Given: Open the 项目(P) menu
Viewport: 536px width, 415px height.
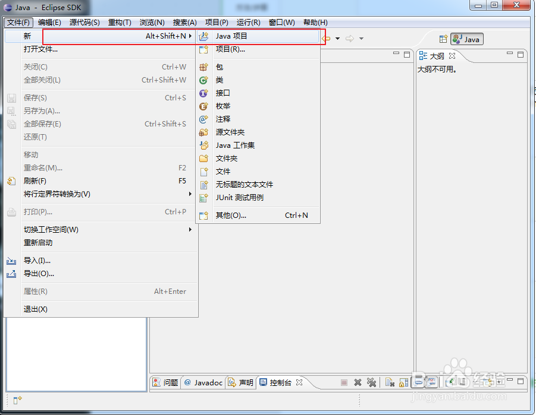Looking at the screenshot, I should (x=217, y=23).
